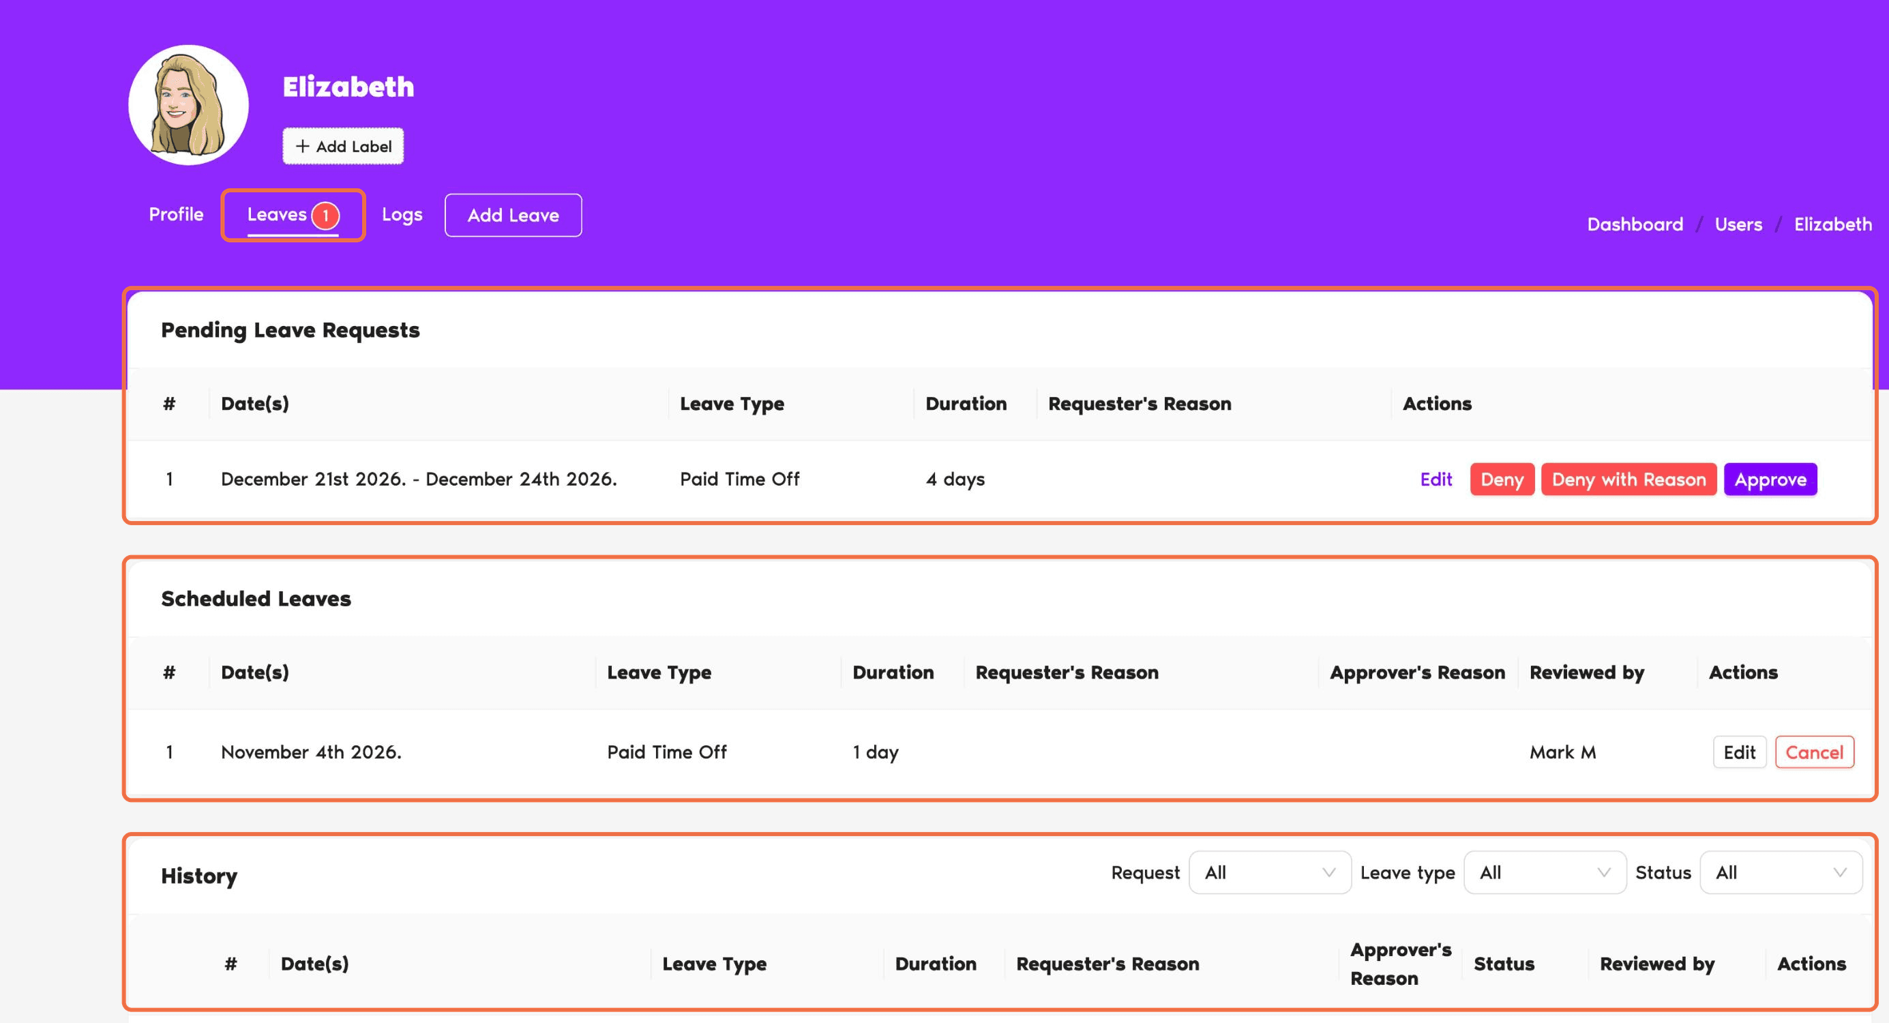Click the 'Mark M' reviewer cell
This screenshot has width=1889, height=1023.
[1562, 752]
